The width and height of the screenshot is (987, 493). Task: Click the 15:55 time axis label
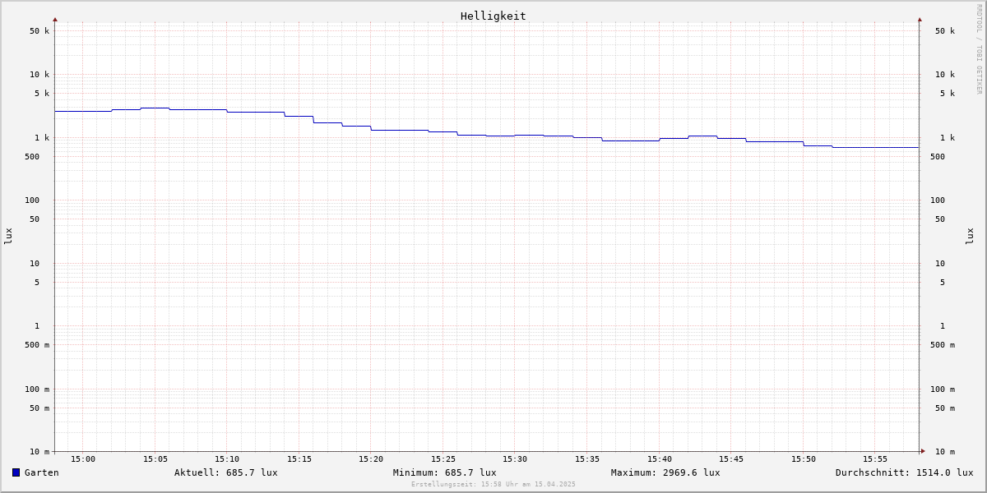pyautogui.click(x=875, y=458)
